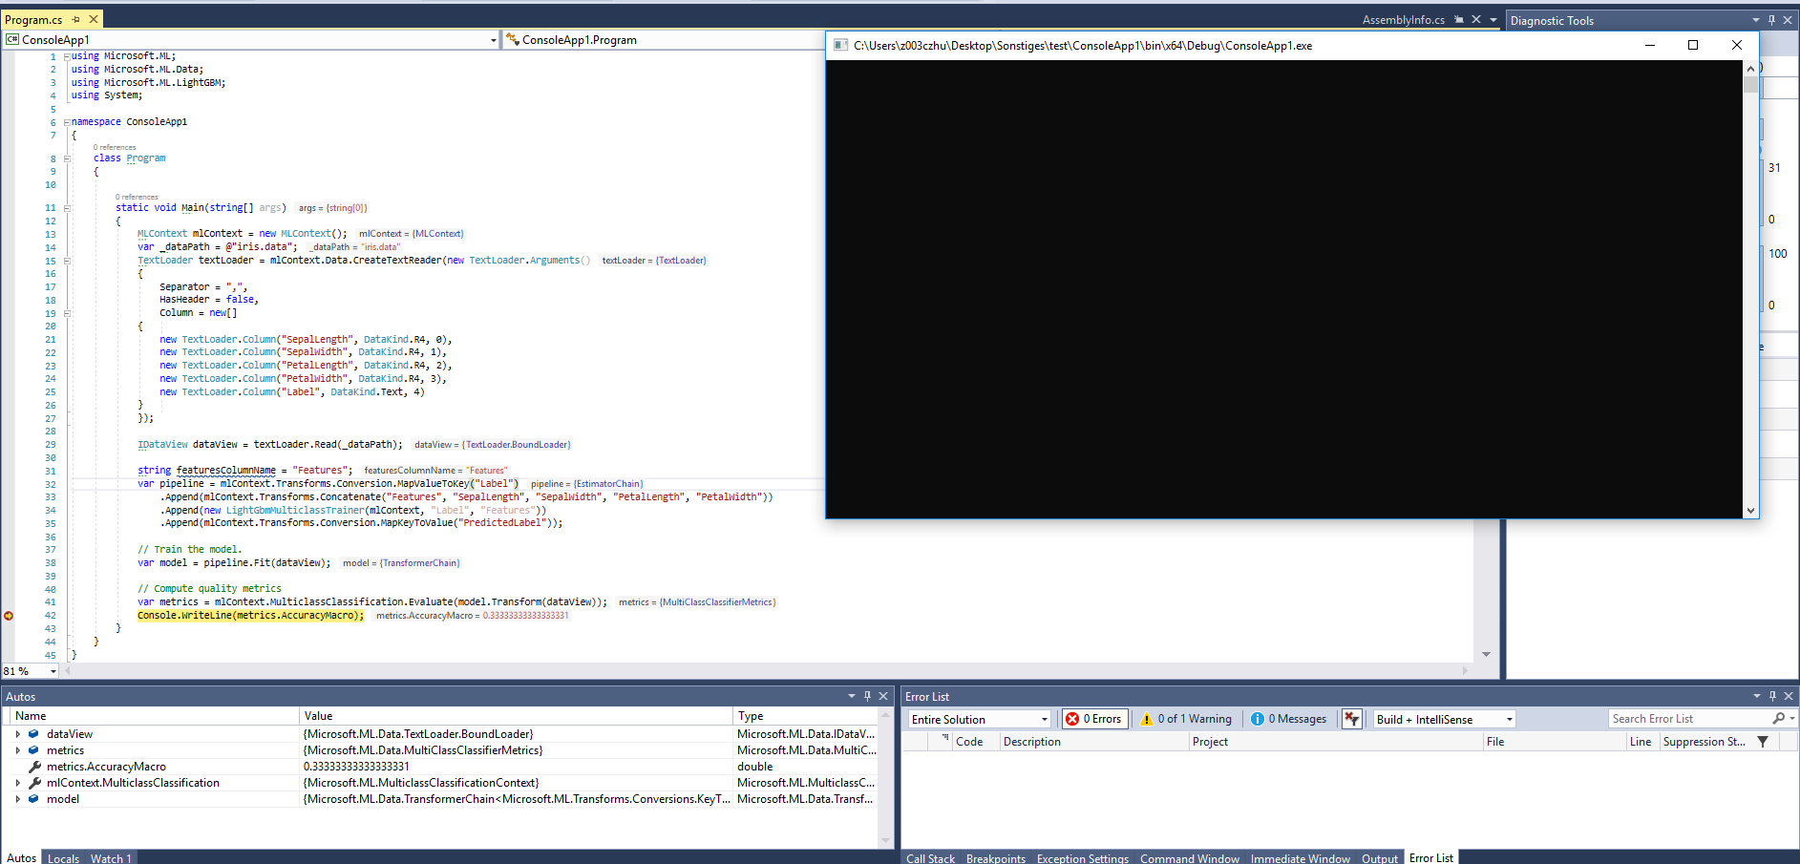Image resolution: width=1800 pixels, height=864 pixels.
Task: Pin the Autos window
Action: coord(867,696)
